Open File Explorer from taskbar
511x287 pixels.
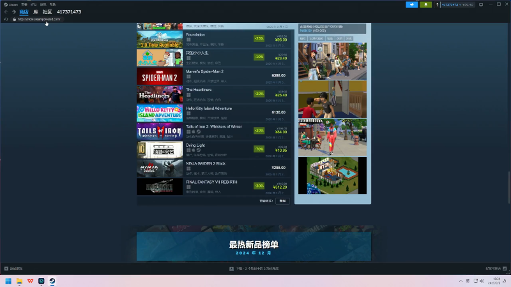click(20, 281)
